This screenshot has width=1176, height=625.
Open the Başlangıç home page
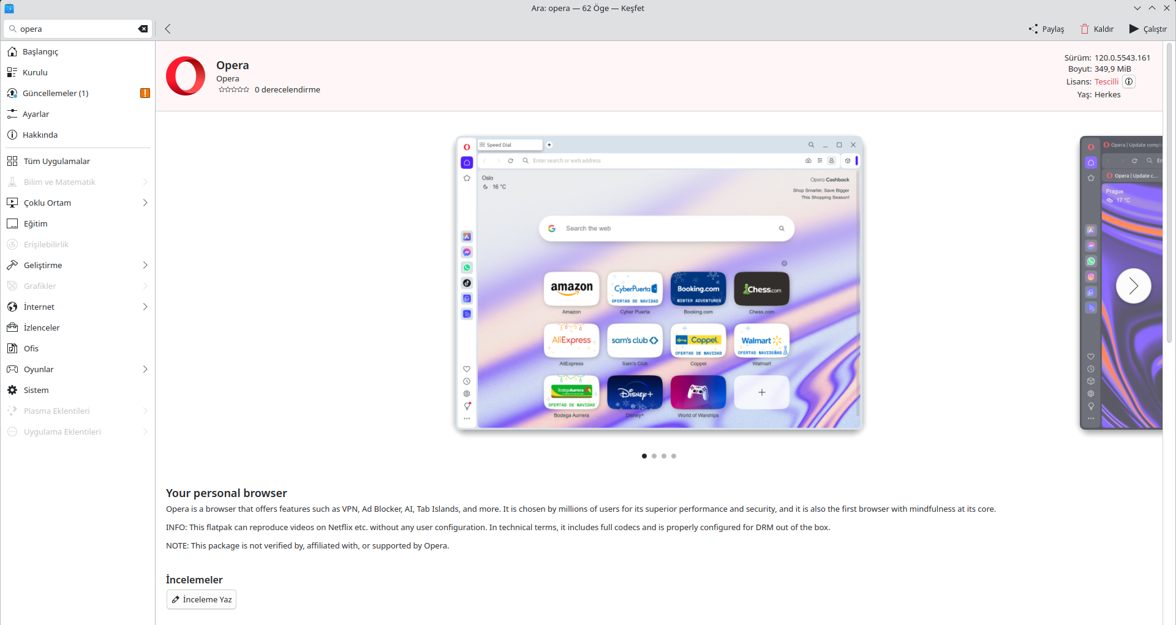(78, 51)
